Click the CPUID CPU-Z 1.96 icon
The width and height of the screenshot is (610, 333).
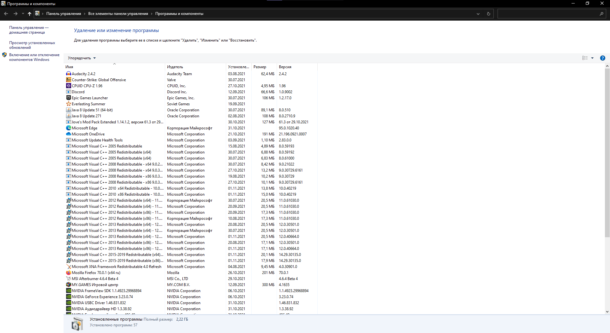coord(68,86)
